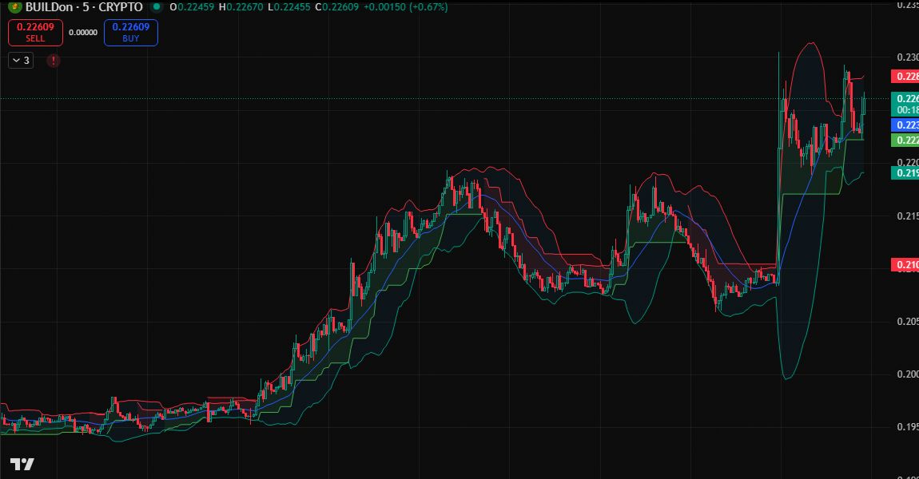Click the teal 0.219 price label

pos(905,172)
